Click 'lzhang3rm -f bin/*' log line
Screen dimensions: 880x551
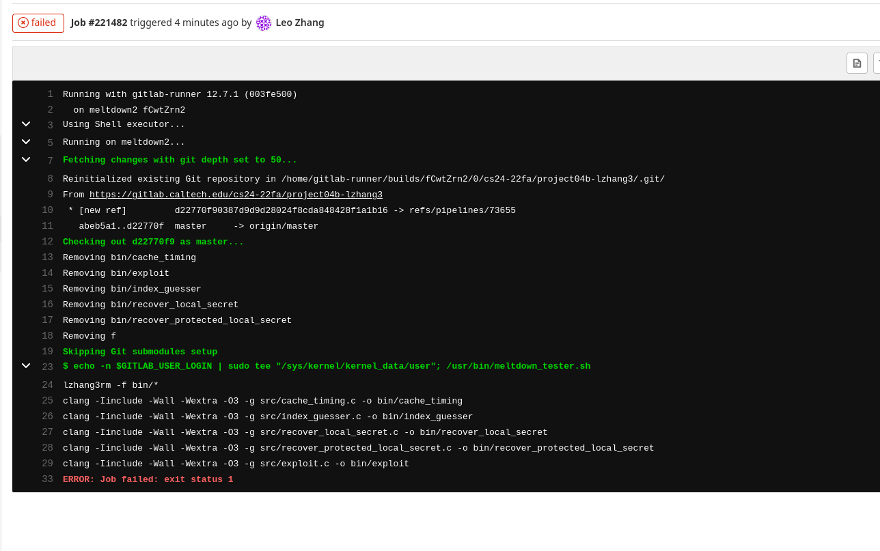[x=111, y=385]
